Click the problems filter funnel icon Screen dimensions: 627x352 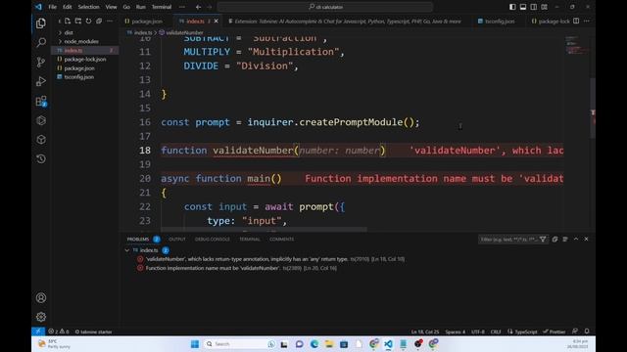pos(543,239)
